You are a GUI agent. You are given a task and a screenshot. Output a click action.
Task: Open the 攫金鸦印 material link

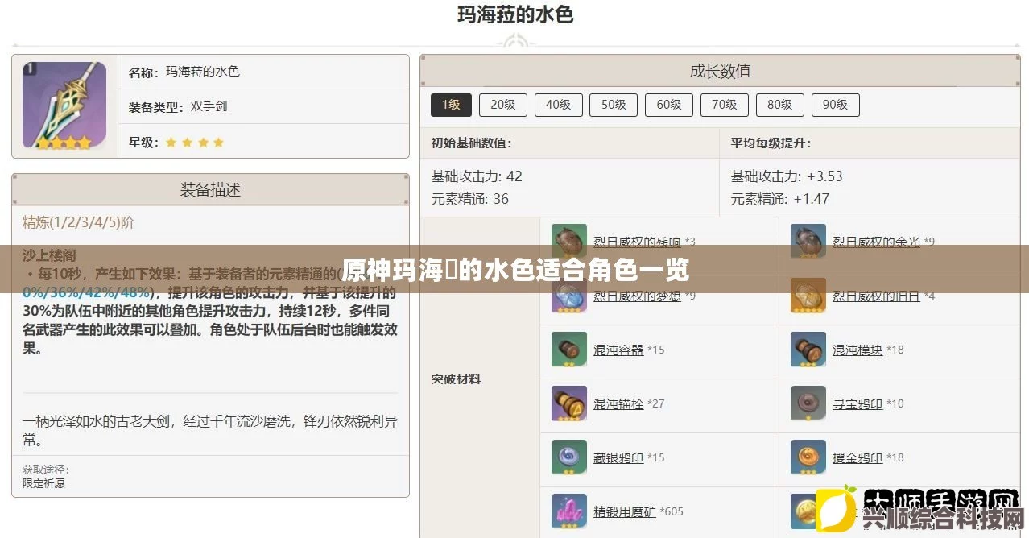coord(857,457)
